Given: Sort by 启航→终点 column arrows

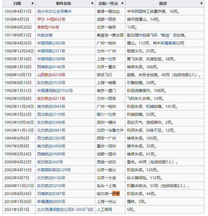Looking at the screenshot, I should click(122, 3).
